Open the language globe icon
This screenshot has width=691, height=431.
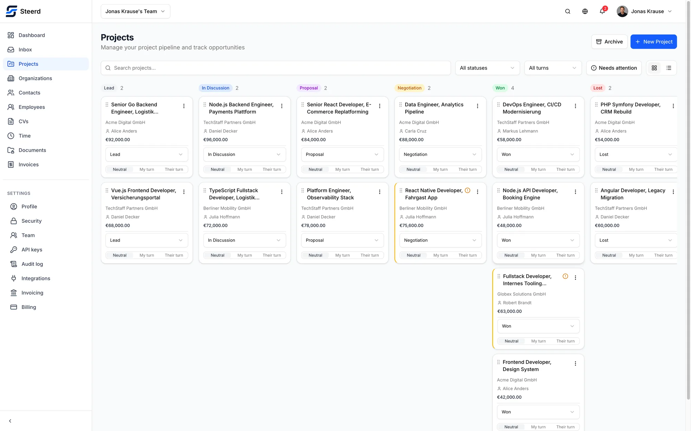585,11
